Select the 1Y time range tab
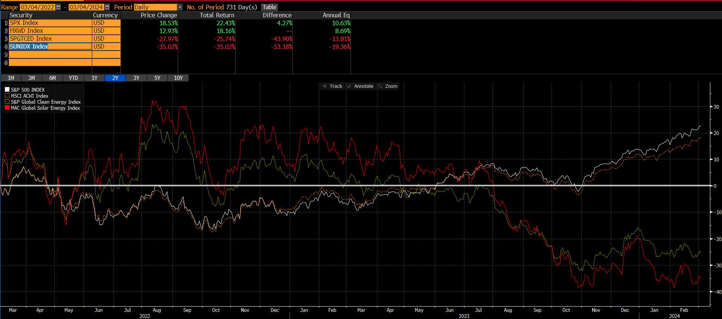The image size is (722, 319). (95, 78)
